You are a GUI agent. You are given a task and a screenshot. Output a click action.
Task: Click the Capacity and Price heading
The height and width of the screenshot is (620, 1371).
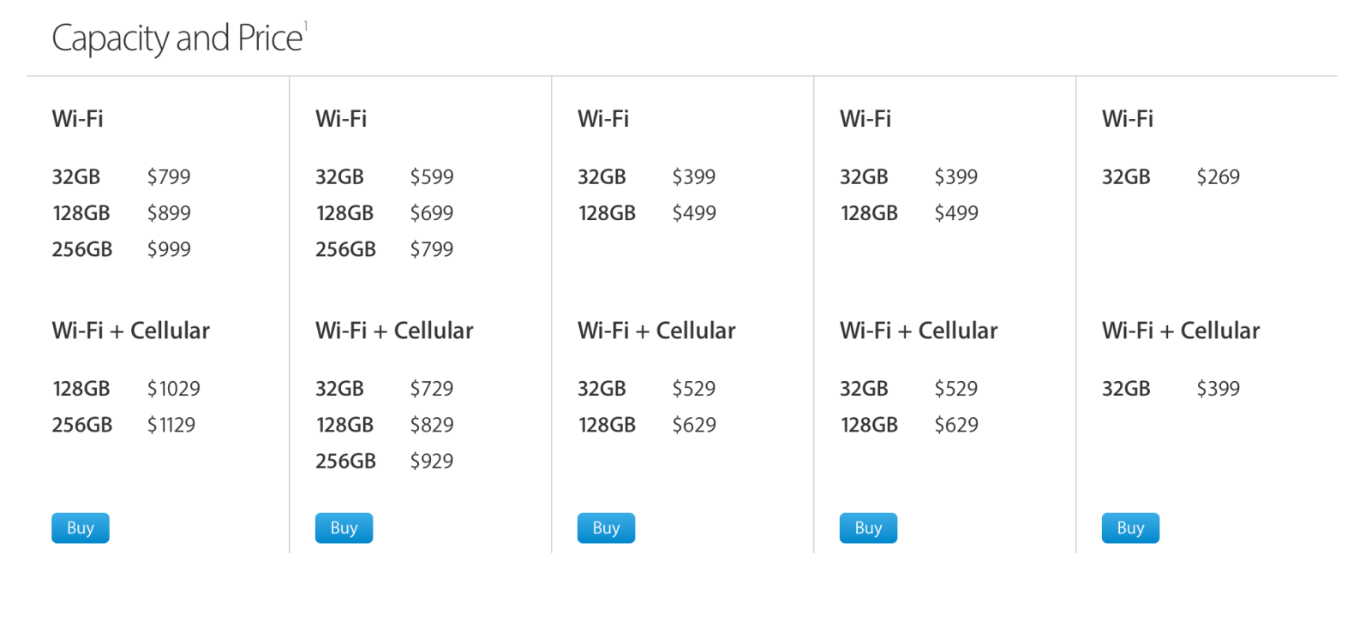(177, 39)
